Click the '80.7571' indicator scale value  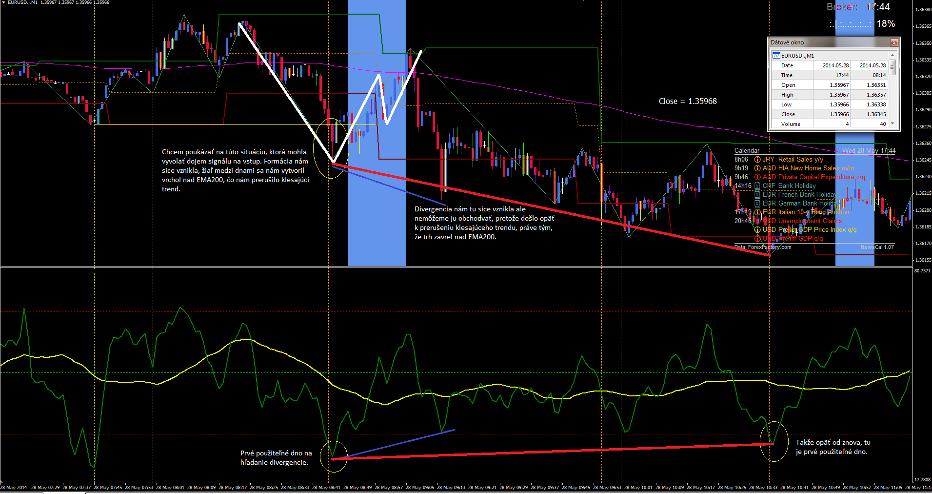tap(922, 271)
